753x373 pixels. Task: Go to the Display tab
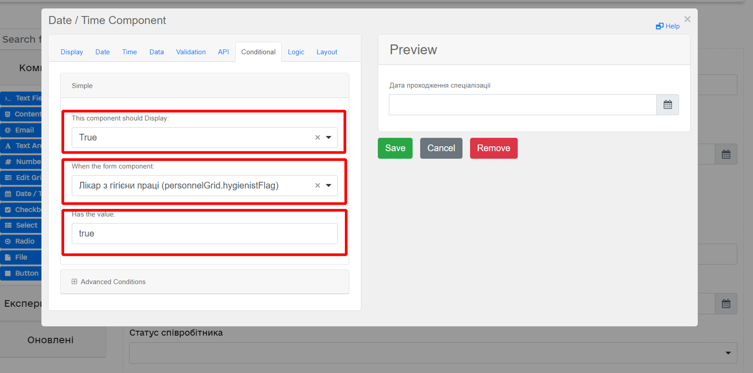(x=72, y=52)
